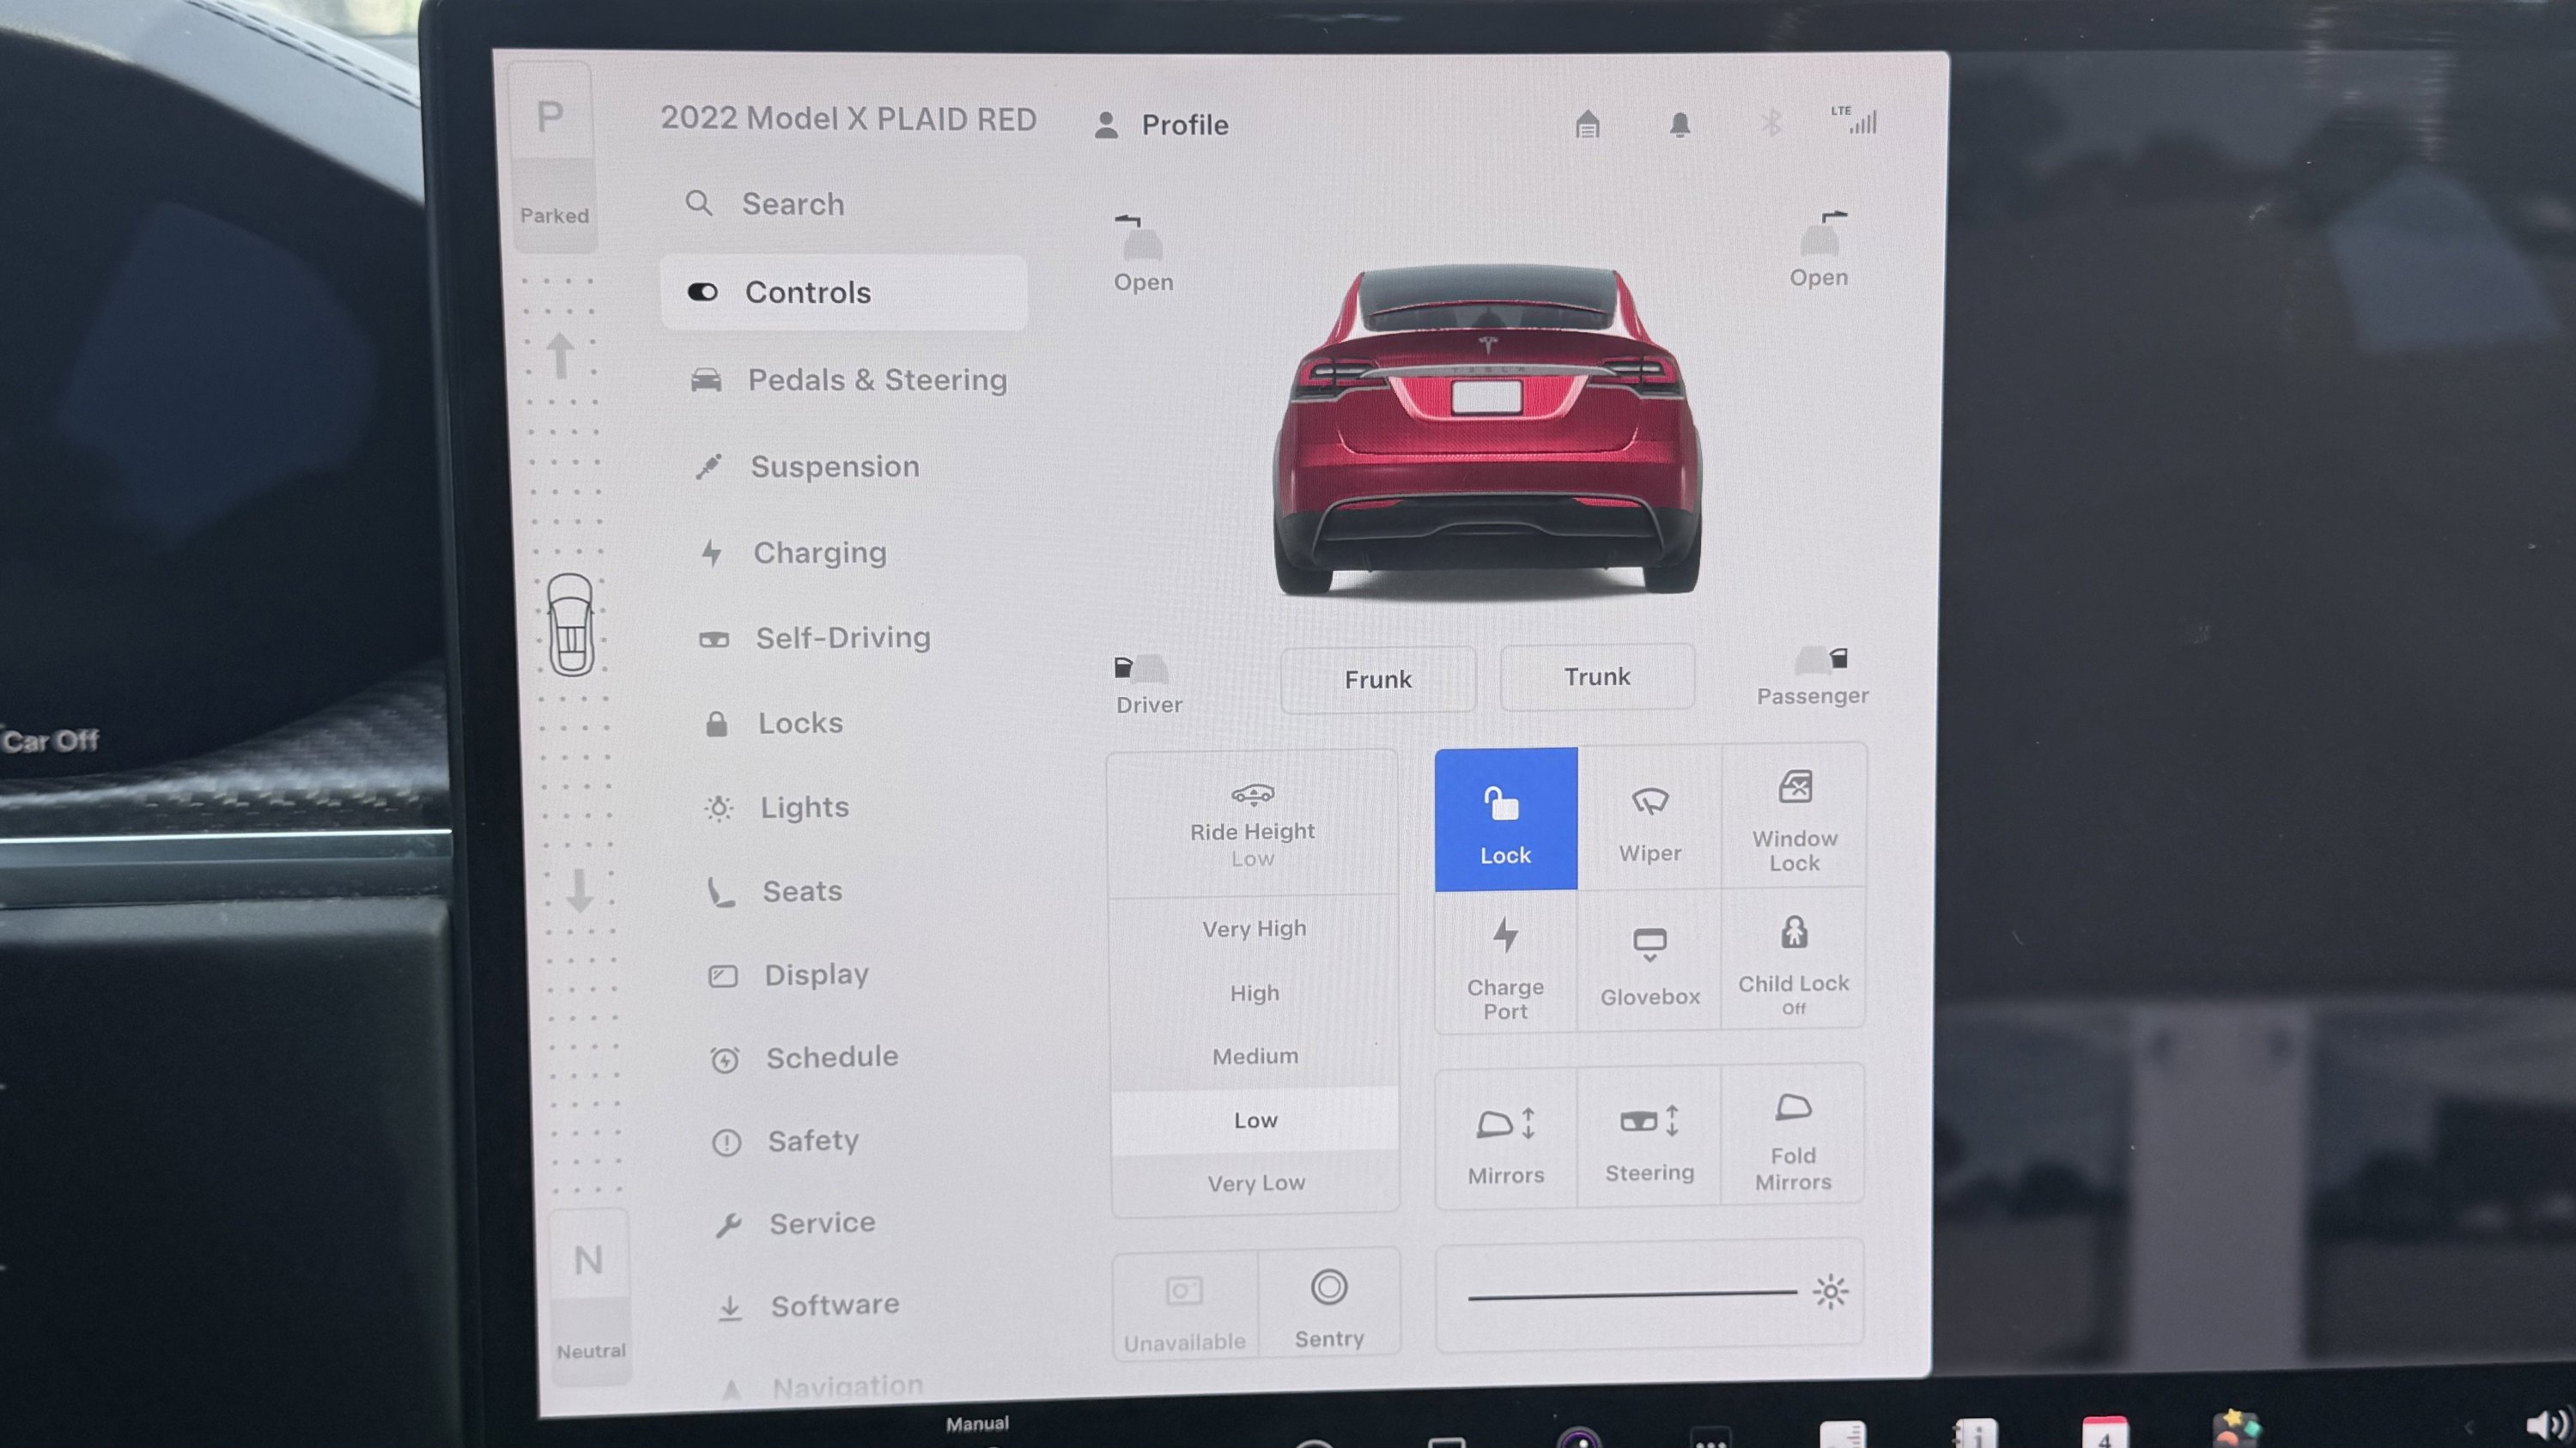Open the Safety menu

785,1142
